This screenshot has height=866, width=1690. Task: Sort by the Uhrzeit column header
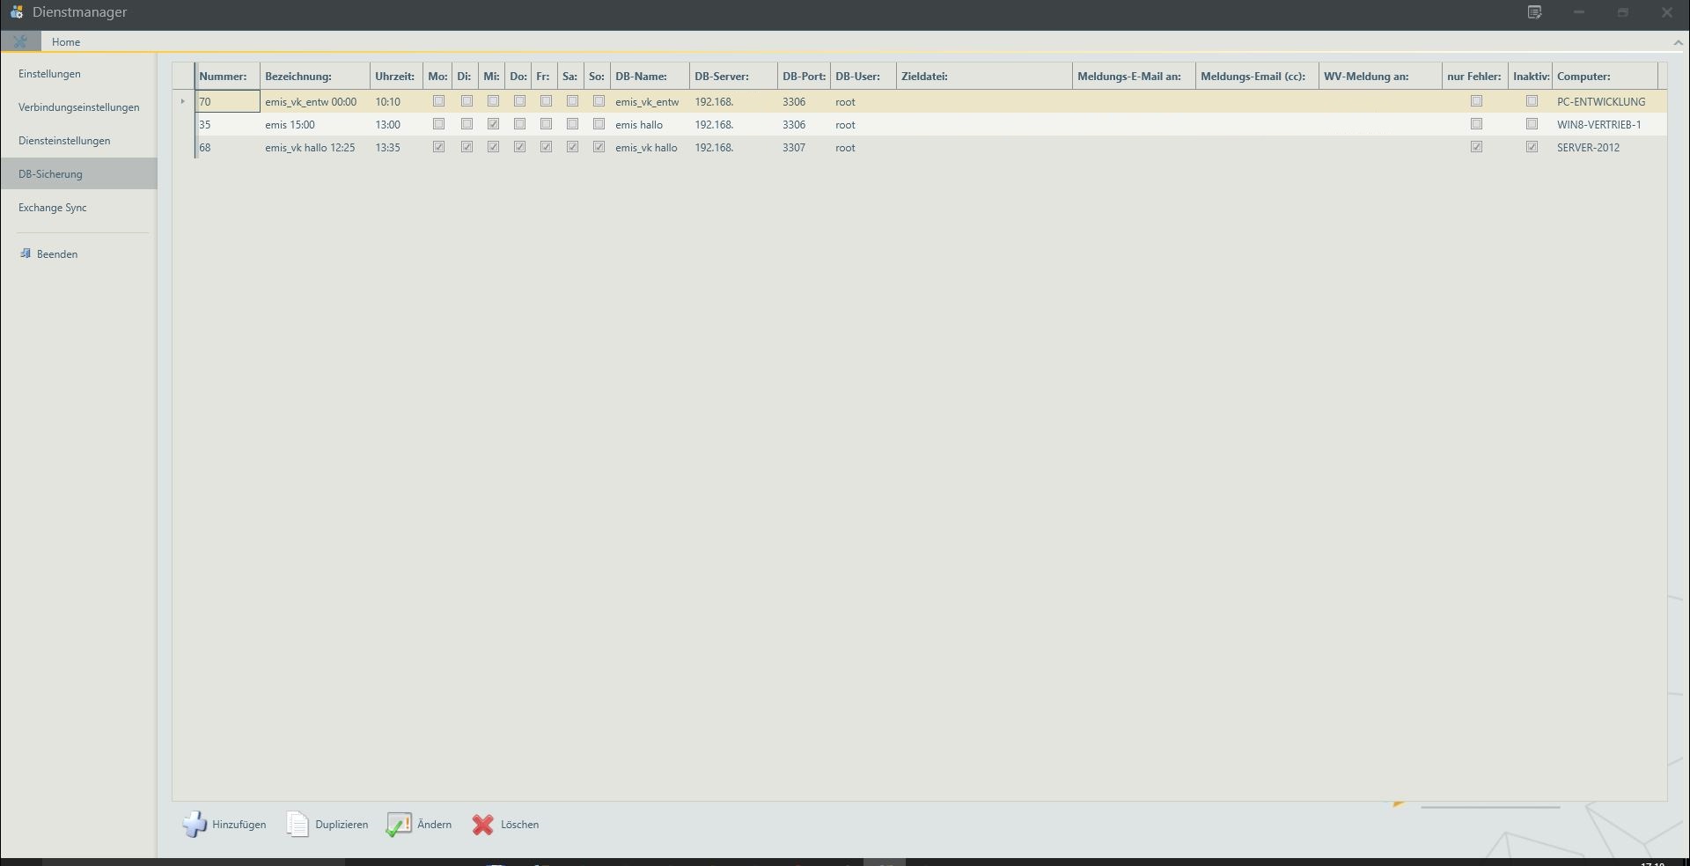396,77
